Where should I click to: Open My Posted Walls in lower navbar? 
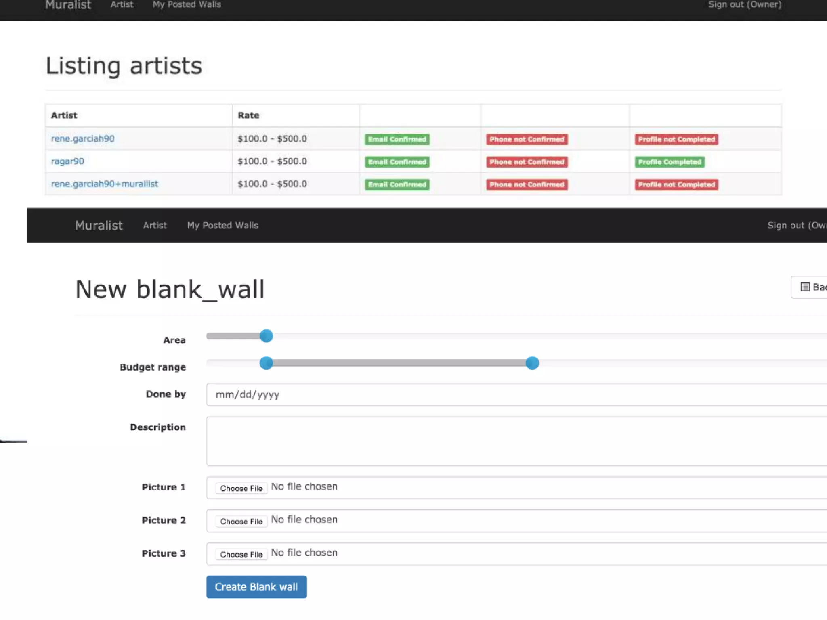pyautogui.click(x=222, y=226)
